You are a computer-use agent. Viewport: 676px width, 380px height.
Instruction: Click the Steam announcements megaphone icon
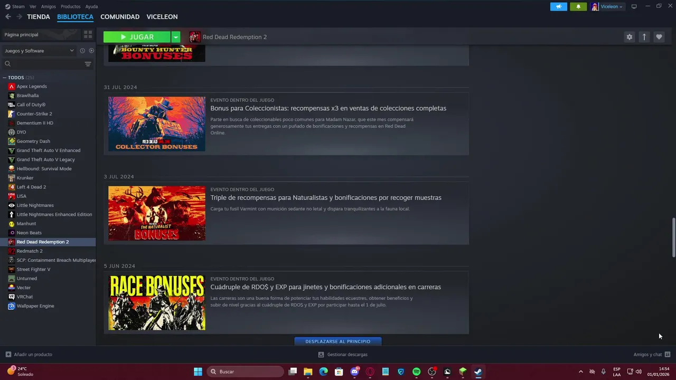(x=558, y=6)
